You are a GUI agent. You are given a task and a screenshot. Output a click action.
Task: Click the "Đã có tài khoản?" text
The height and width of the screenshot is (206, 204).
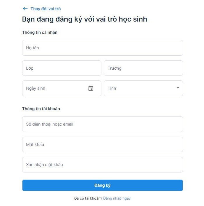click(x=88, y=198)
